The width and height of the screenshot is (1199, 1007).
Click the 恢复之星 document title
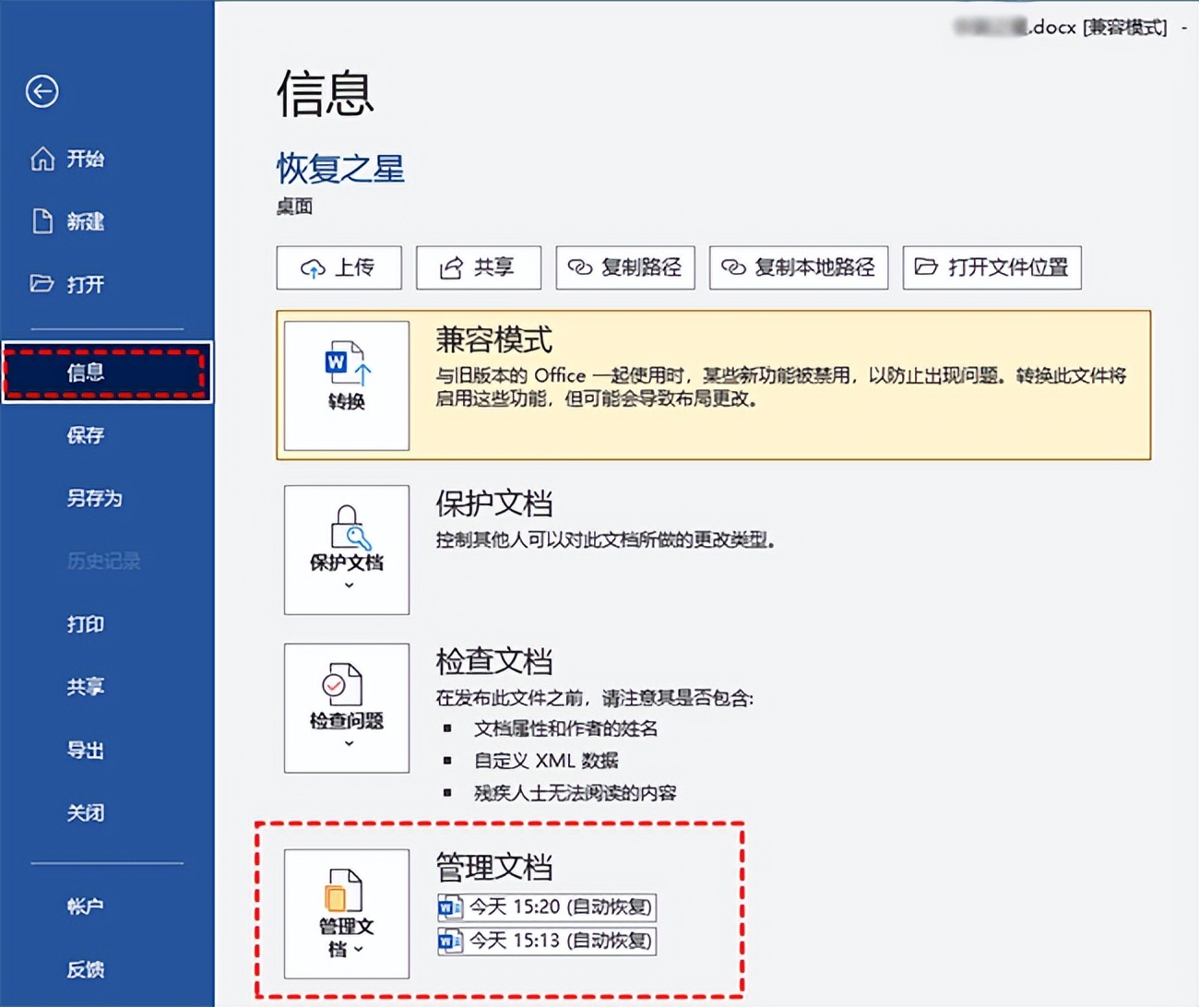click(339, 169)
